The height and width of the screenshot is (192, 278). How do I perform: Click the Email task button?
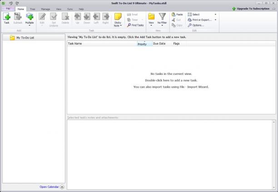[x=133, y=15]
